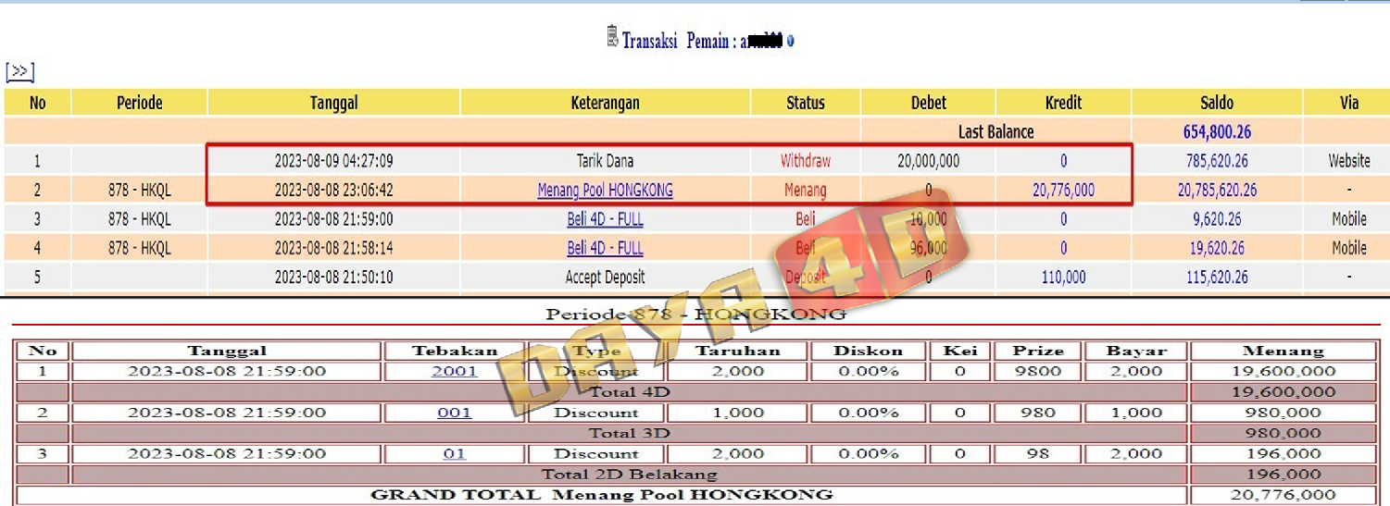1390x506 pixels.
Task: Click the Keterangan column header
Action: click(605, 103)
